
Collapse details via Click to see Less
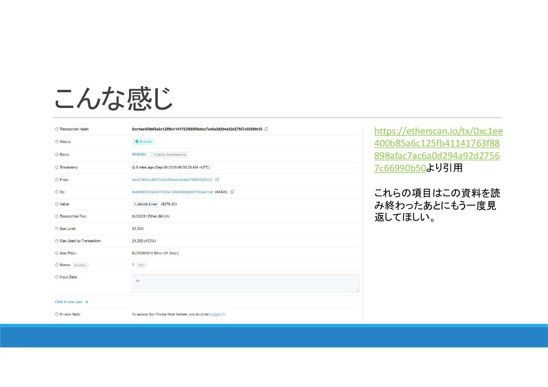72,302
